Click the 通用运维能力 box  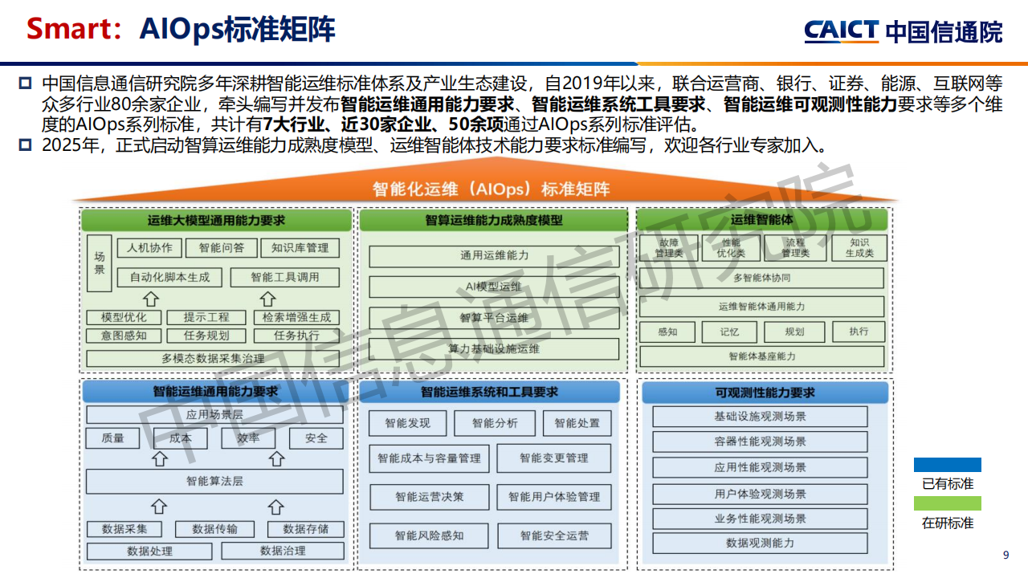tap(494, 256)
